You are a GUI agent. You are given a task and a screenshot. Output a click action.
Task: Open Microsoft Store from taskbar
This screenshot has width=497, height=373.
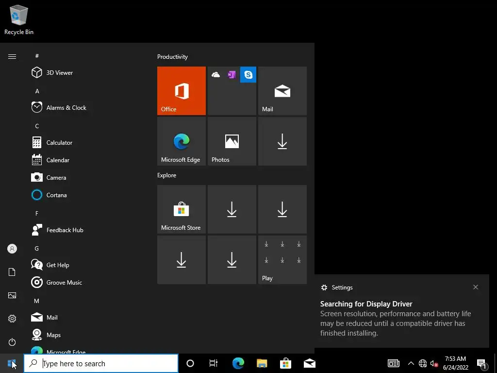point(285,363)
